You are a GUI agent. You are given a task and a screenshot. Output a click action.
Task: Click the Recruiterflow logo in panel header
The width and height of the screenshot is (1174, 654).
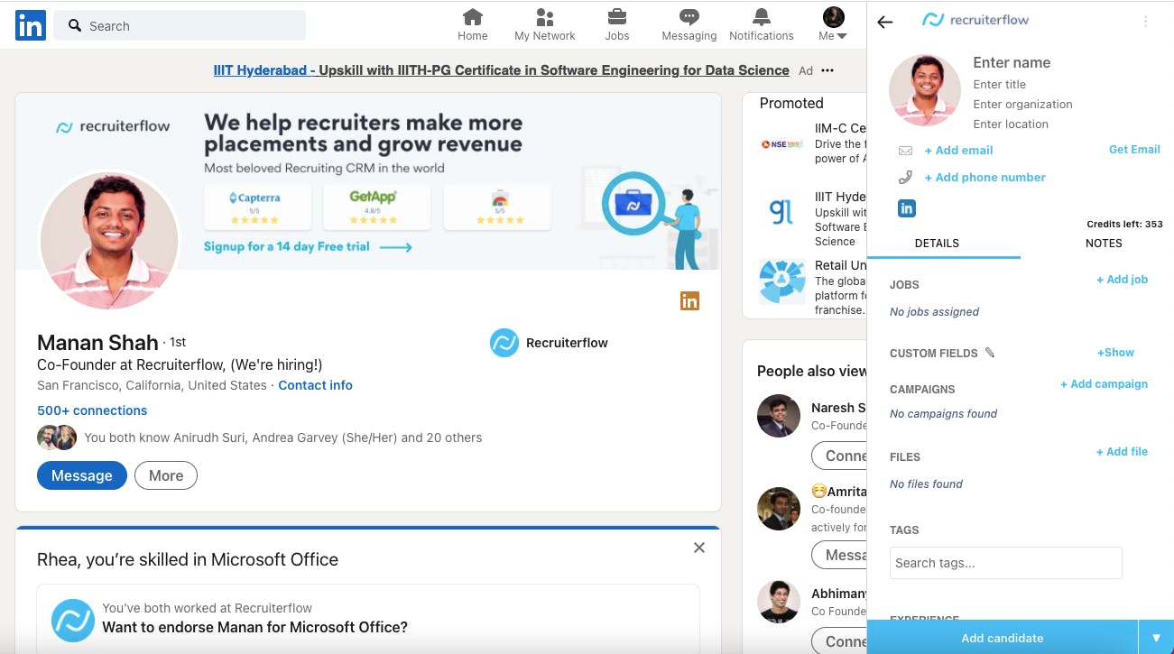(975, 20)
